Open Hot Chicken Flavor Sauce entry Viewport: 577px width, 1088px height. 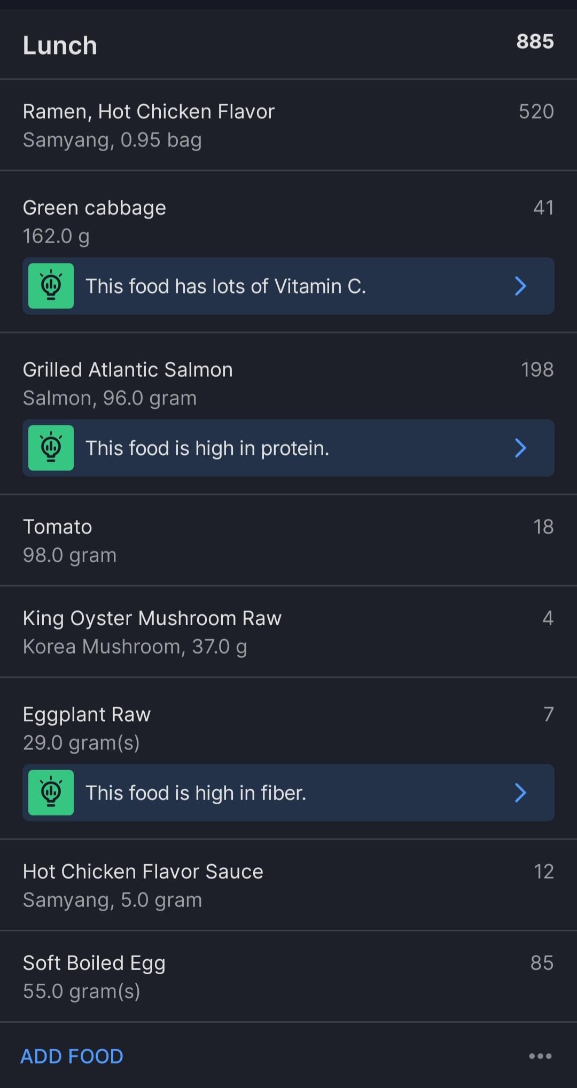[x=143, y=885]
